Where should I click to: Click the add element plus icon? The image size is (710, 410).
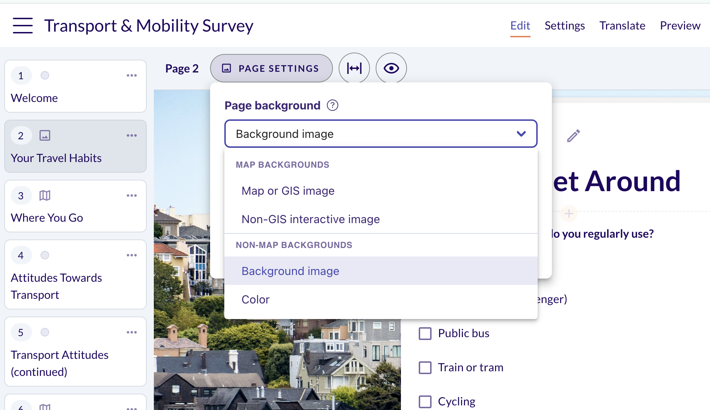pos(569,213)
